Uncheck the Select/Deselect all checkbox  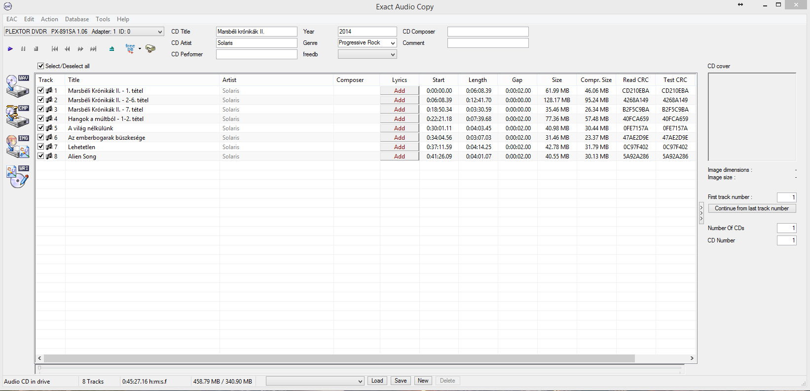[41, 66]
